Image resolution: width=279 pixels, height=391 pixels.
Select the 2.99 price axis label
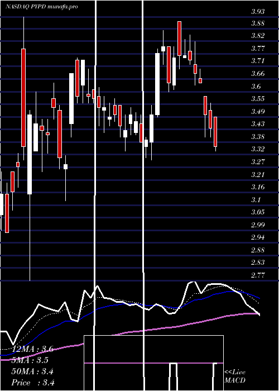click(x=258, y=225)
